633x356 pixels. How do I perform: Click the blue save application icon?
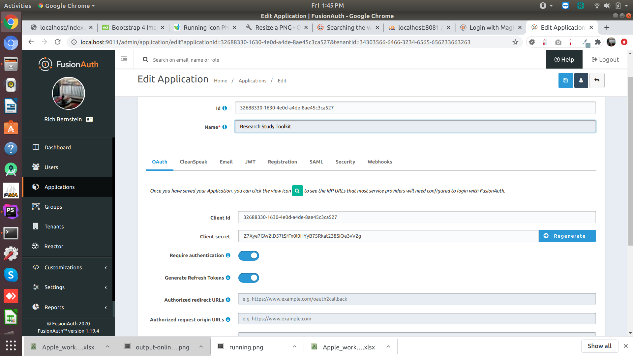pos(565,80)
